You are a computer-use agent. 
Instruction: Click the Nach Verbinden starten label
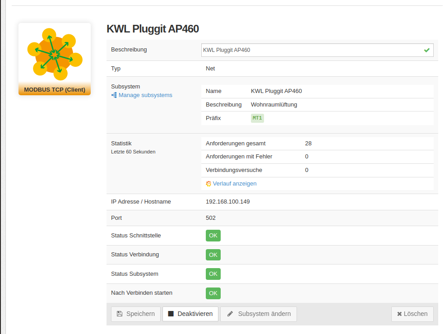[x=142, y=293]
